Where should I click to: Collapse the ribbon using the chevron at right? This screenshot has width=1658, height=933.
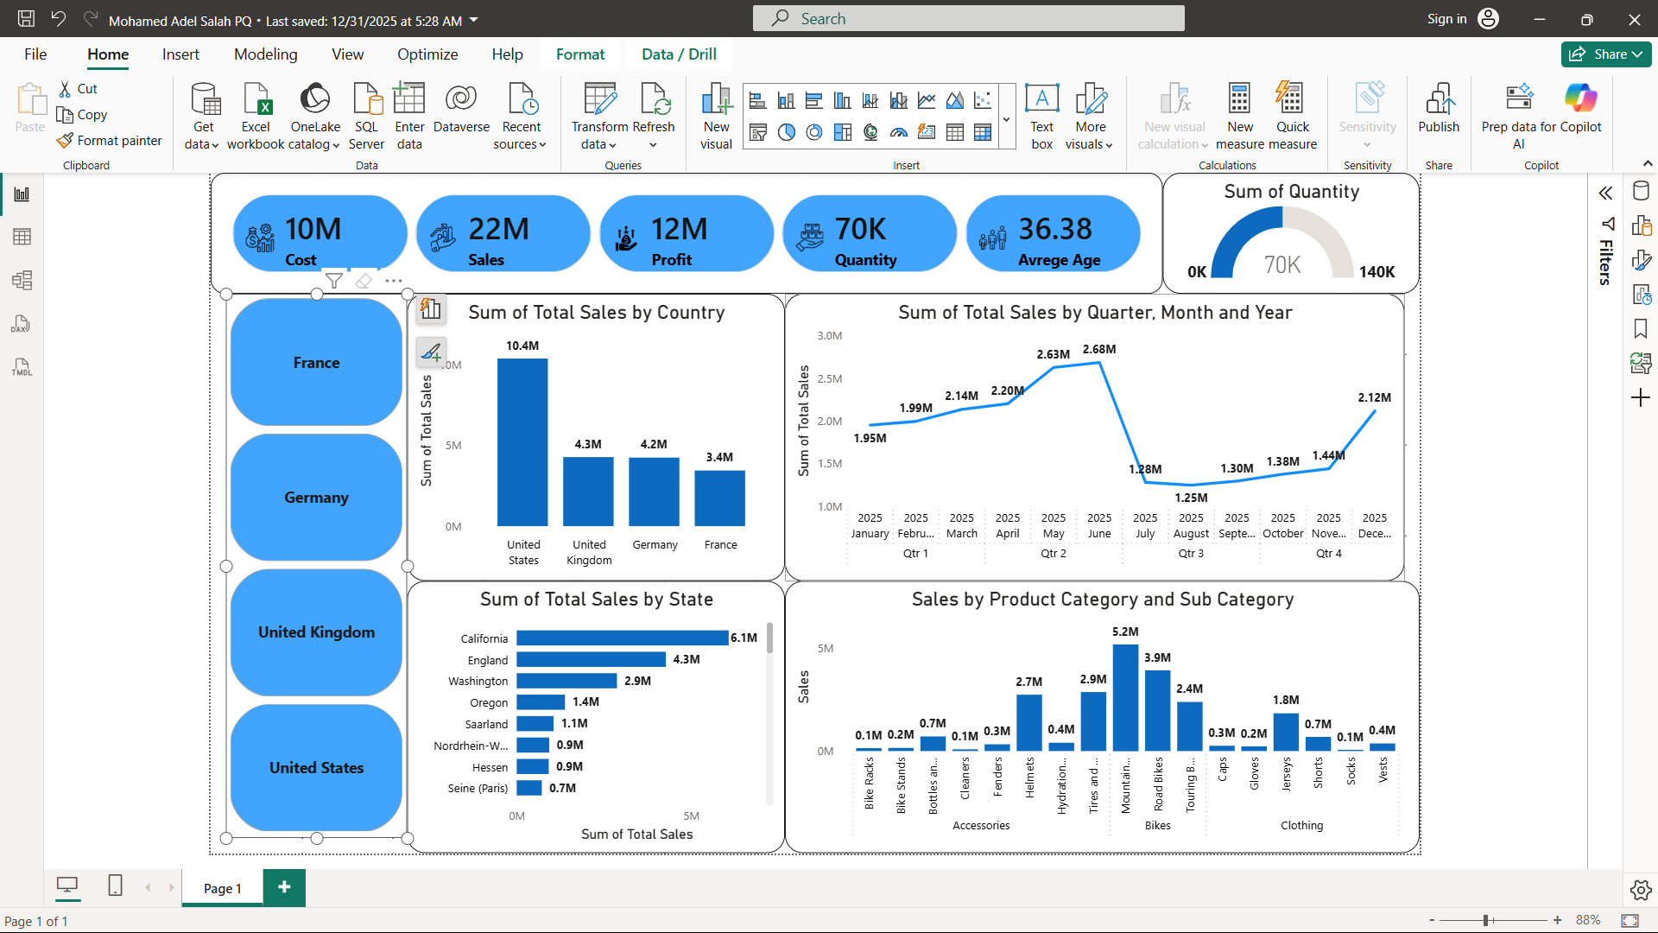pos(1648,162)
